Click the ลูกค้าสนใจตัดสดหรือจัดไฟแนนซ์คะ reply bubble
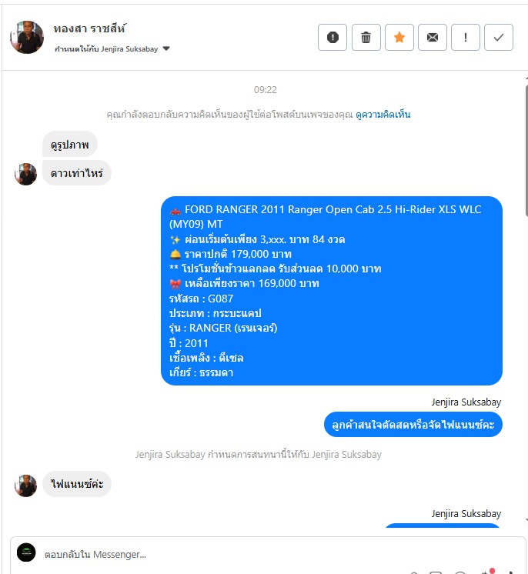Viewport: 528px width, 574px height. click(413, 424)
